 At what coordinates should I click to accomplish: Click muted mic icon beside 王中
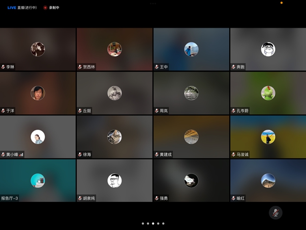(157, 67)
